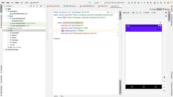Expand com.example.test (androidTest) package
The image size is (173, 97).
pos(8,23)
